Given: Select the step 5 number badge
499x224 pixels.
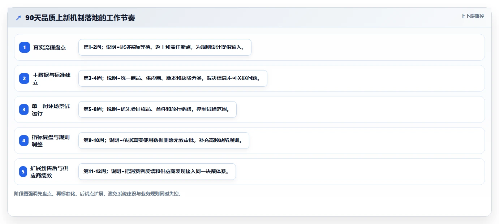Looking at the screenshot, I should [x=23, y=172].
